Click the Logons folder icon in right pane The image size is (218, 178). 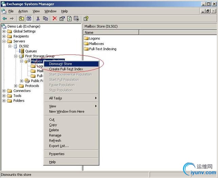(x=86, y=38)
